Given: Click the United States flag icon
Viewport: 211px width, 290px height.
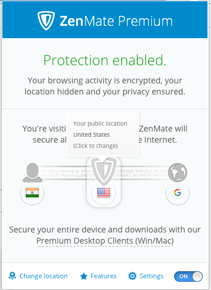Looking at the screenshot, I should tap(104, 193).
